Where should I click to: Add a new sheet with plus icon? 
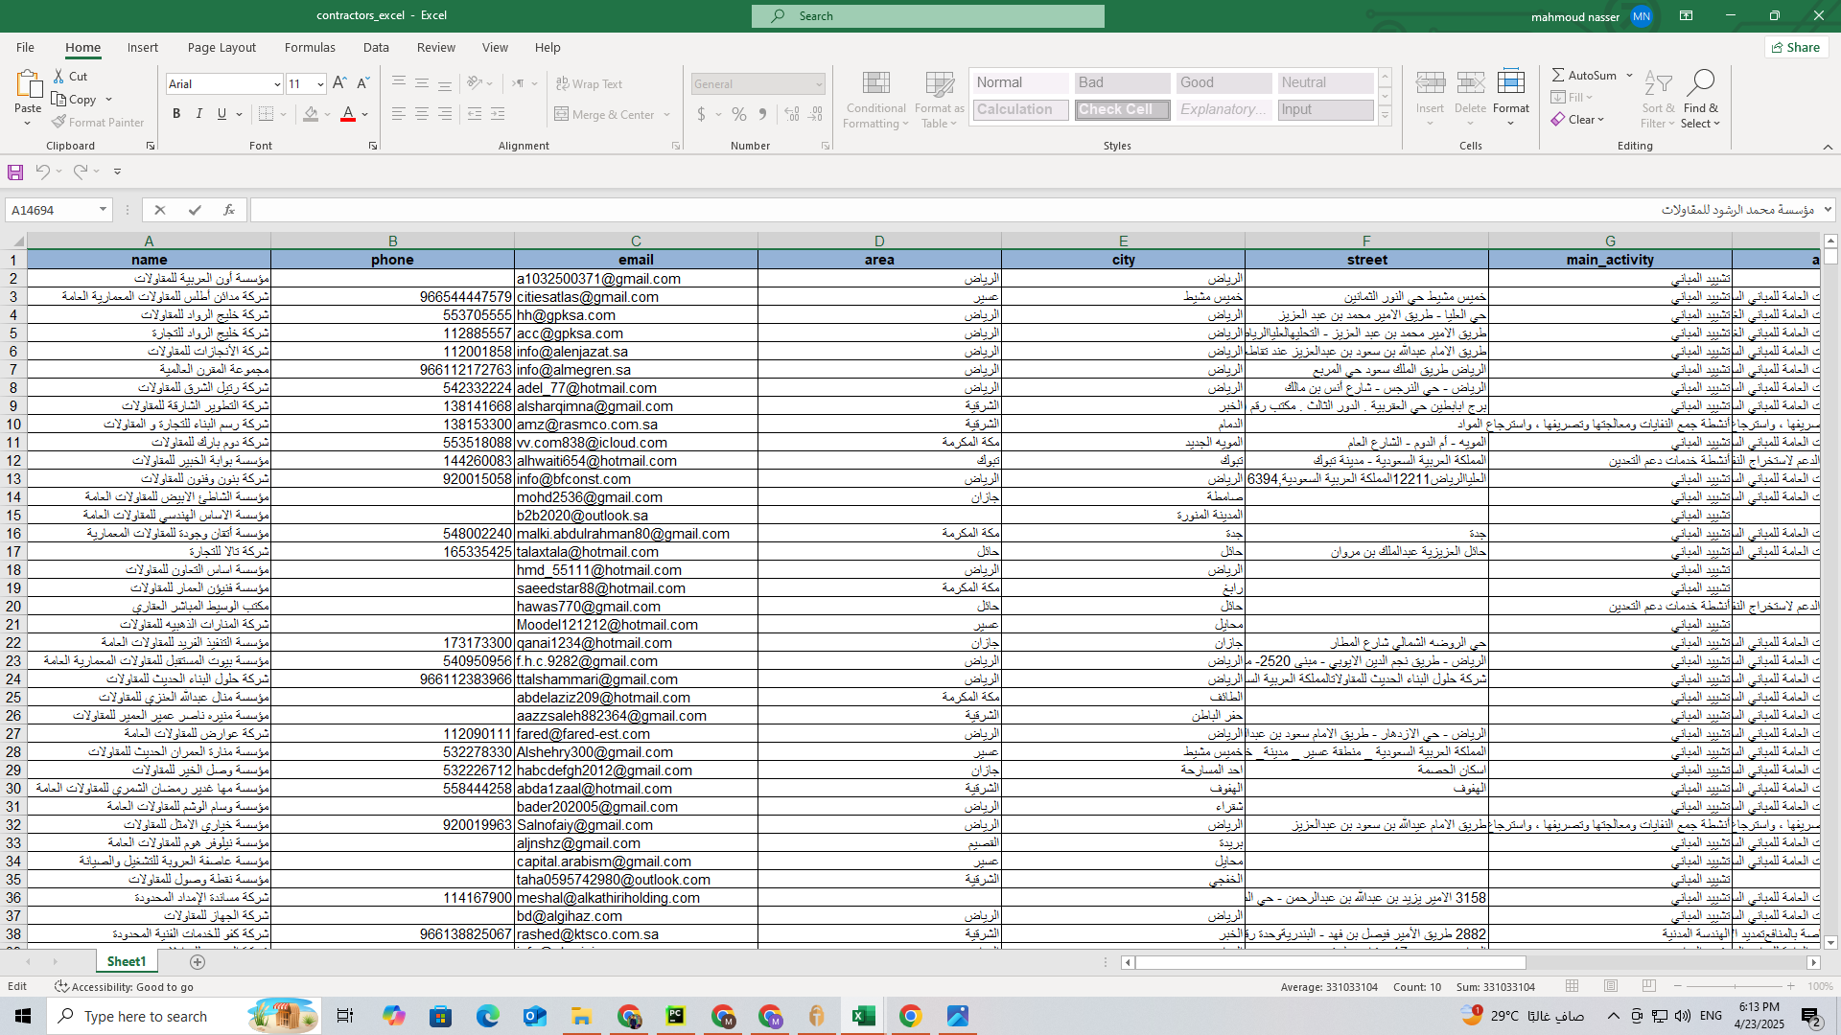198,961
